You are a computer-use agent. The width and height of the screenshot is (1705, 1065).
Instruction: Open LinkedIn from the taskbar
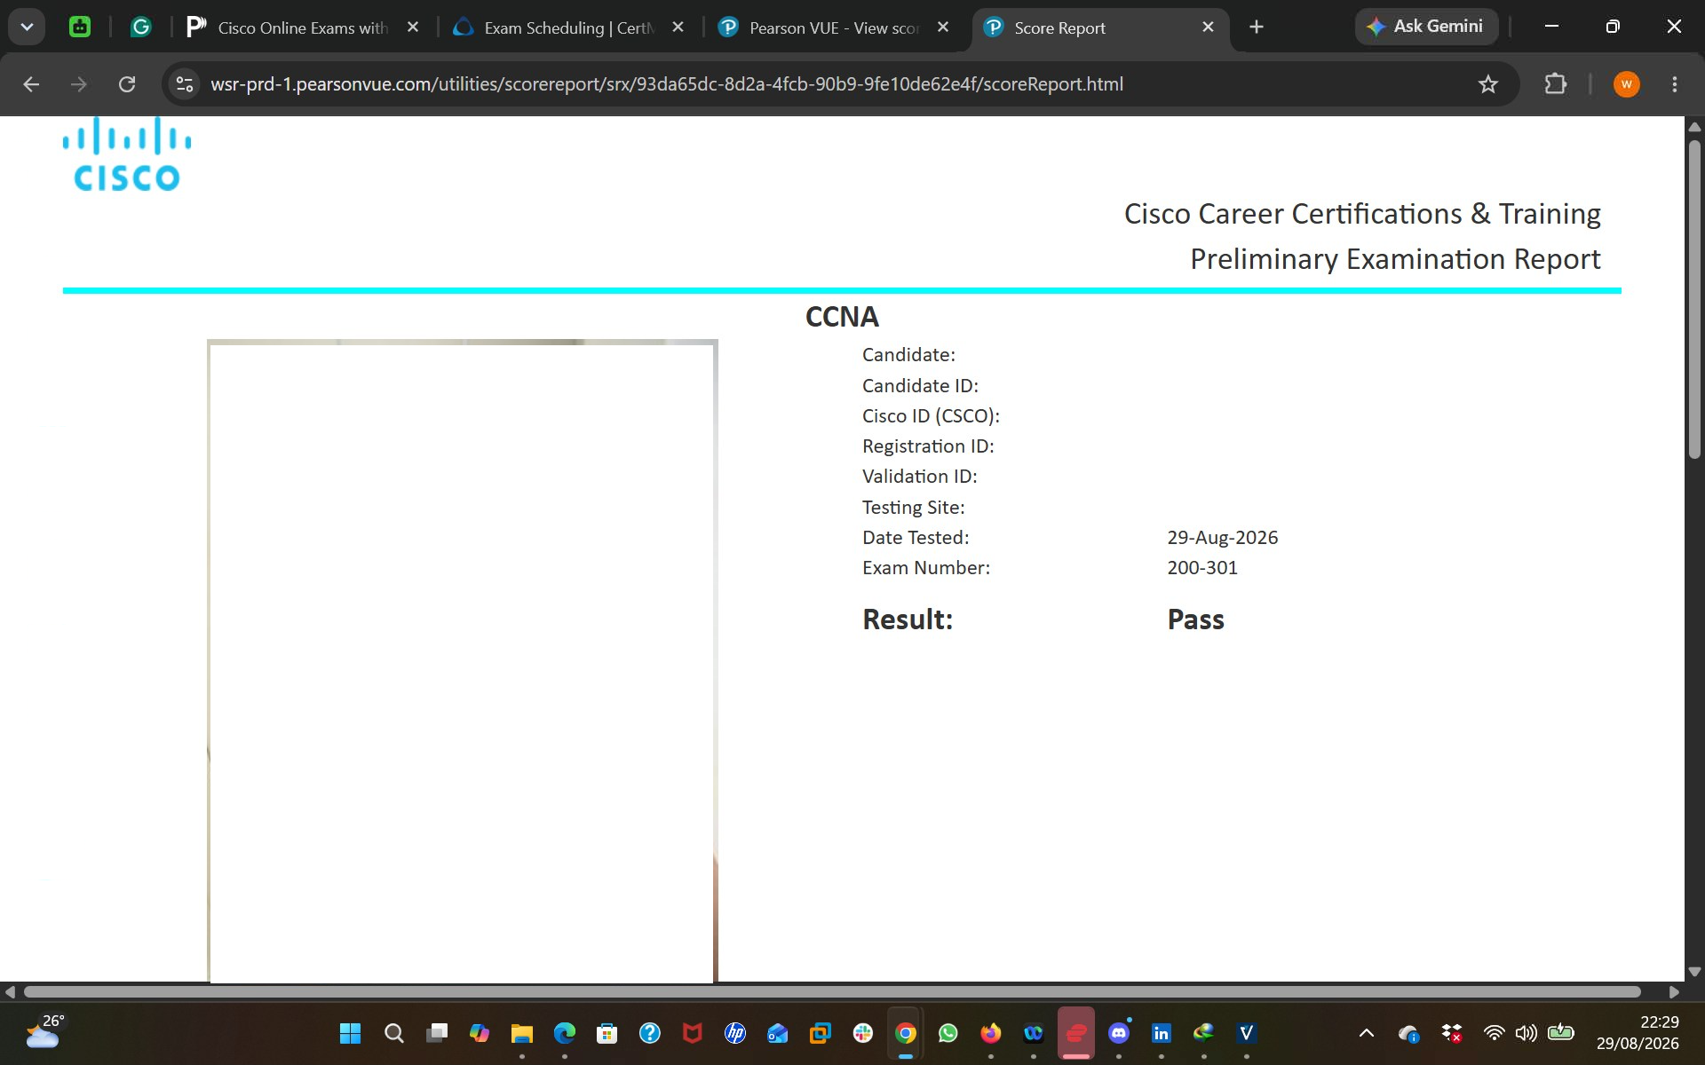(1161, 1033)
